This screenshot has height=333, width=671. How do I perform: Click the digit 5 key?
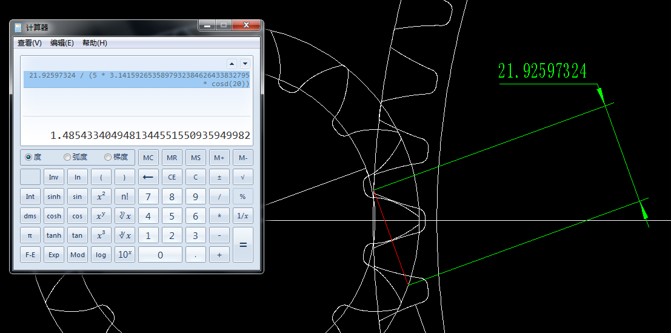point(172,216)
